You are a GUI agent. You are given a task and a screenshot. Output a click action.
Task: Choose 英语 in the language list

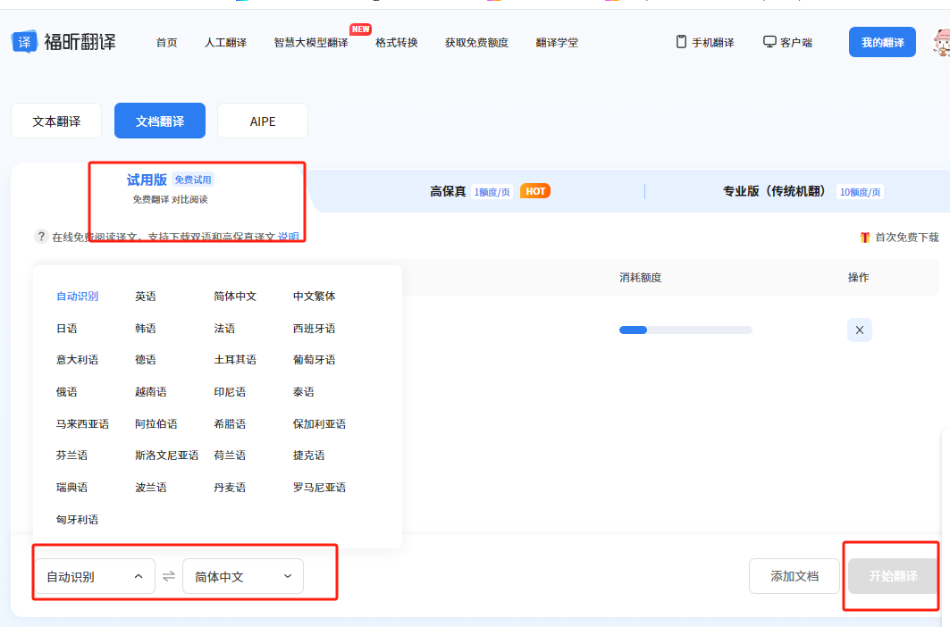point(146,297)
